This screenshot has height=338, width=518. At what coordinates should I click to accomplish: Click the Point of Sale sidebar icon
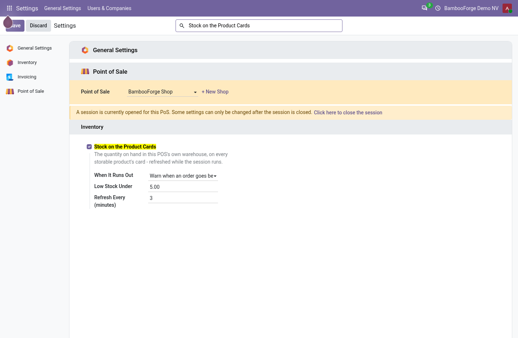click(10, 91)
